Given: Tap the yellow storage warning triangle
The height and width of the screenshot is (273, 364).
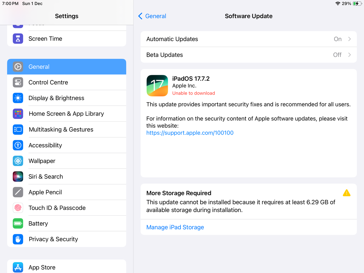Looking at the screenshot, I should tap(346, 193).
